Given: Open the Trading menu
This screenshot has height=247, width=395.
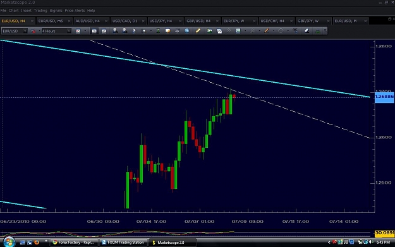Looking at the screenshot, I should (x=40, y=11).
